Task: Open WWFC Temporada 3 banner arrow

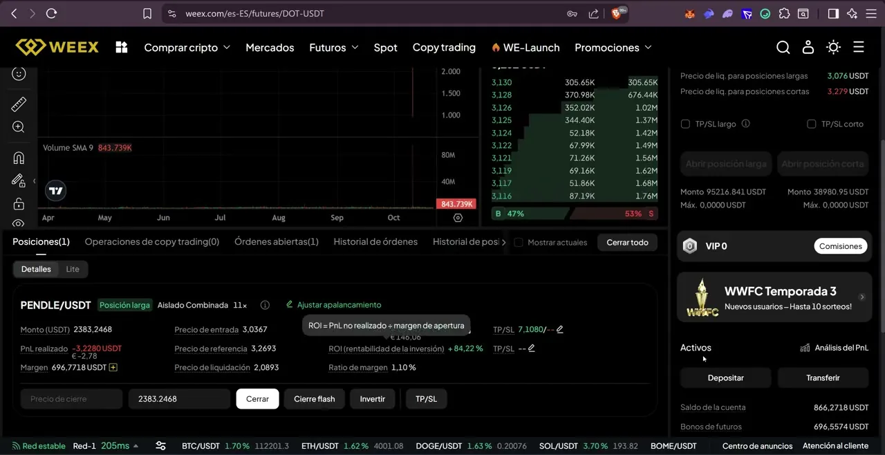Action: click(861, 297)
